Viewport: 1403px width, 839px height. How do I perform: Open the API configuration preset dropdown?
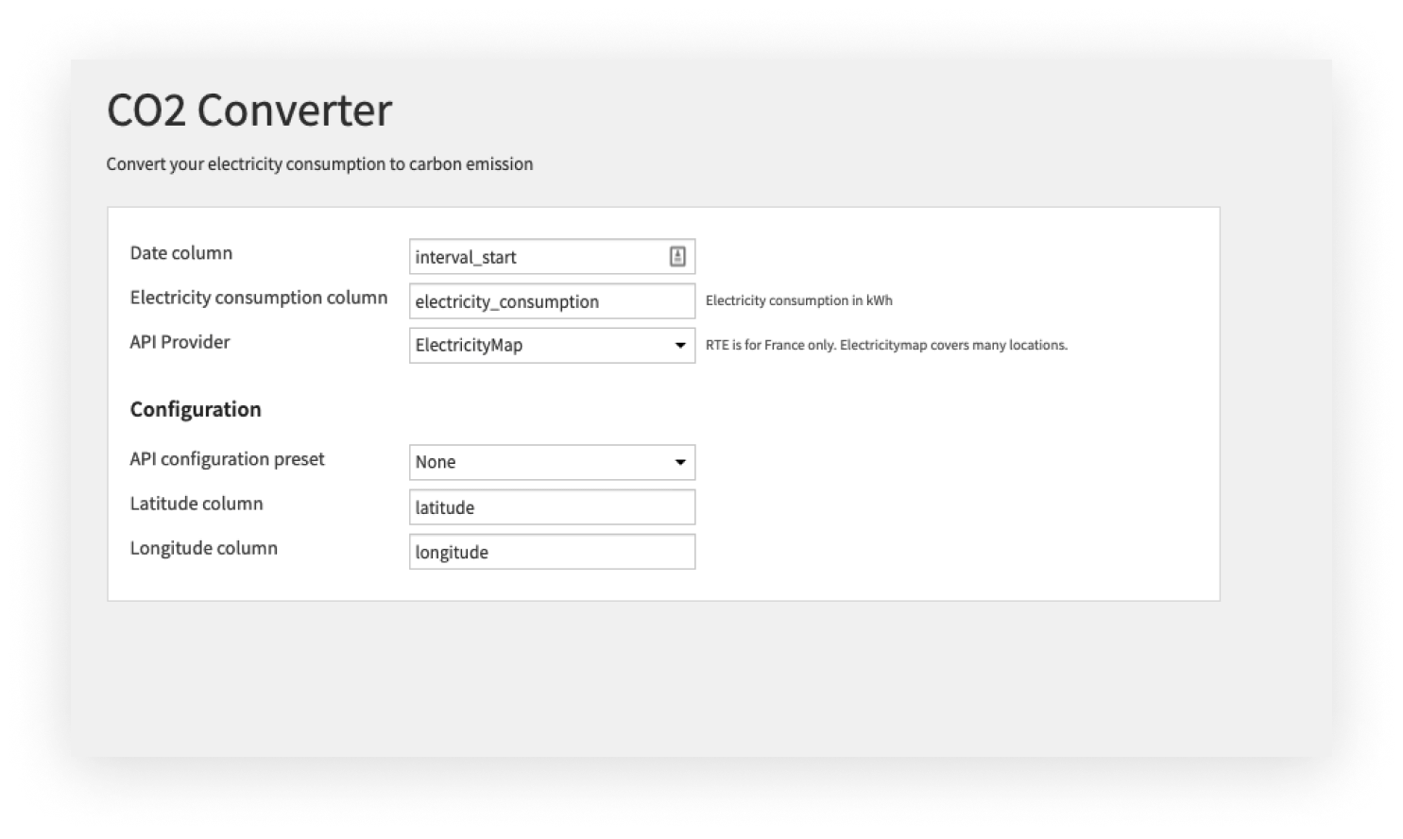(x=552, y=462)
